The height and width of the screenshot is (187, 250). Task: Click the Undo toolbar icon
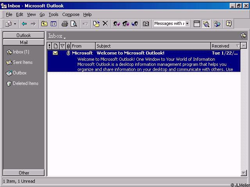pyautogui.click(x=85, y=24)
